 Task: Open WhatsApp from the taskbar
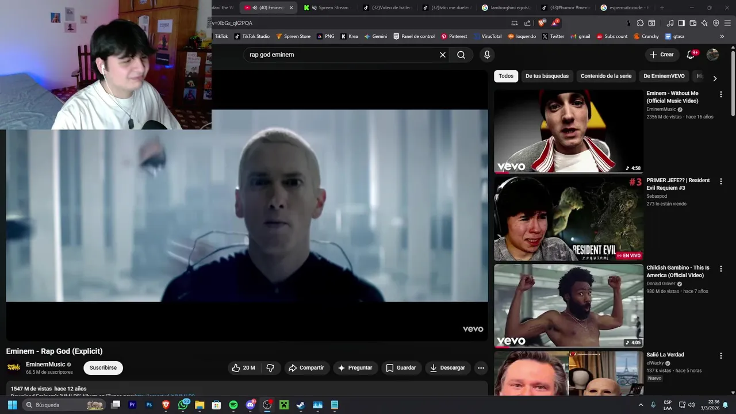(x=183, y=405)
